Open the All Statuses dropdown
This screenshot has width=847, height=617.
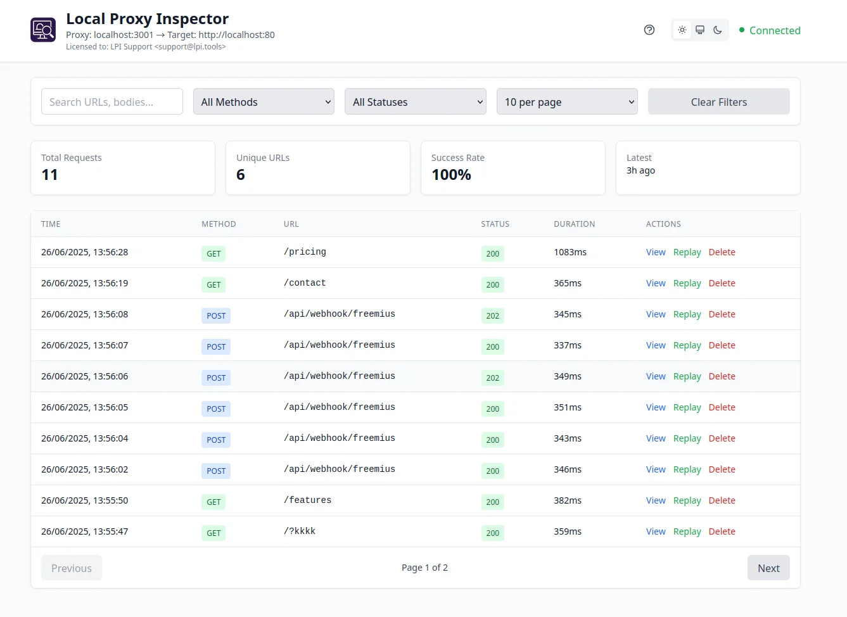(416, 101)
